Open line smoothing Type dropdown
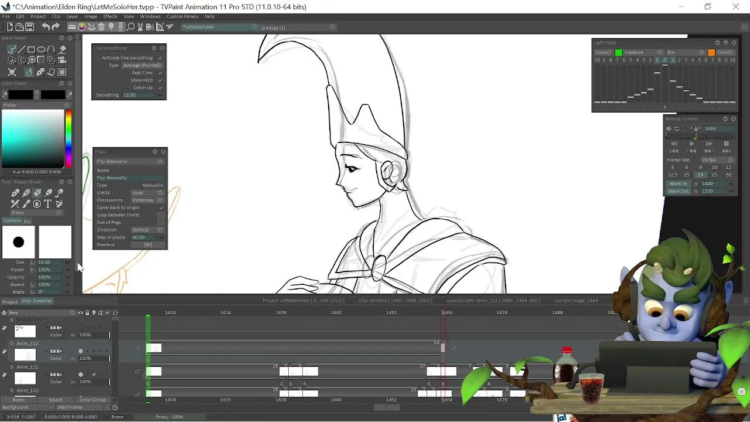 [x=142, y=65]
